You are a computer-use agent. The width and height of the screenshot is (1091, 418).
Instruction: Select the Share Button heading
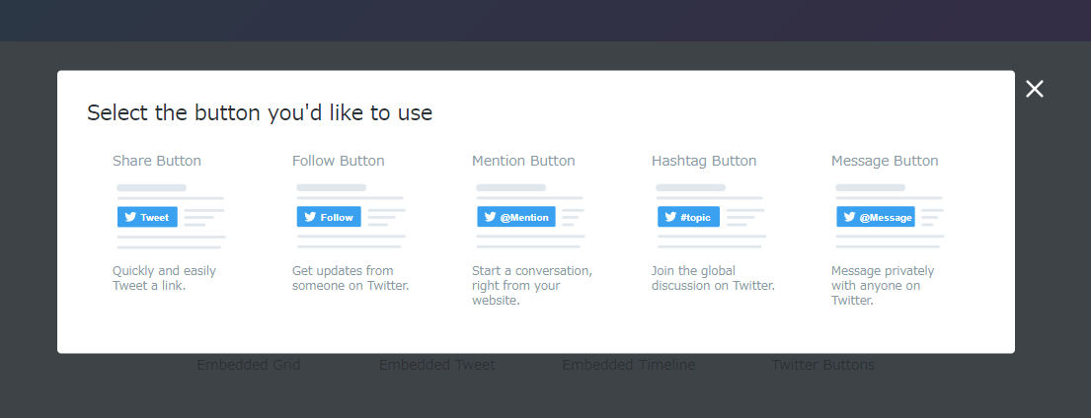coord(157,161)
